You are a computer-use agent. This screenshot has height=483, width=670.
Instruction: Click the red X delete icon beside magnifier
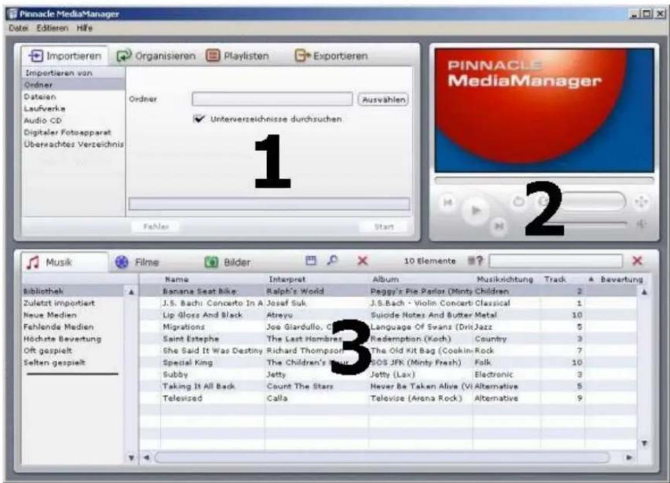point(362,260)
